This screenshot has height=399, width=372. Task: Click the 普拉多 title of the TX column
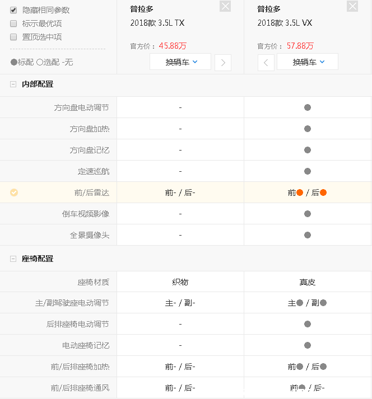click(x=142, y=10)
